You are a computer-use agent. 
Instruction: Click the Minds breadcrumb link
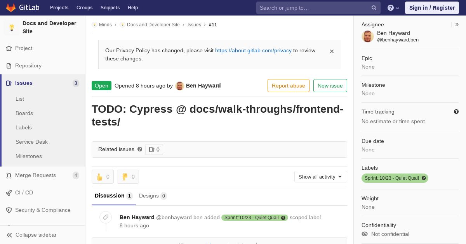105,25
